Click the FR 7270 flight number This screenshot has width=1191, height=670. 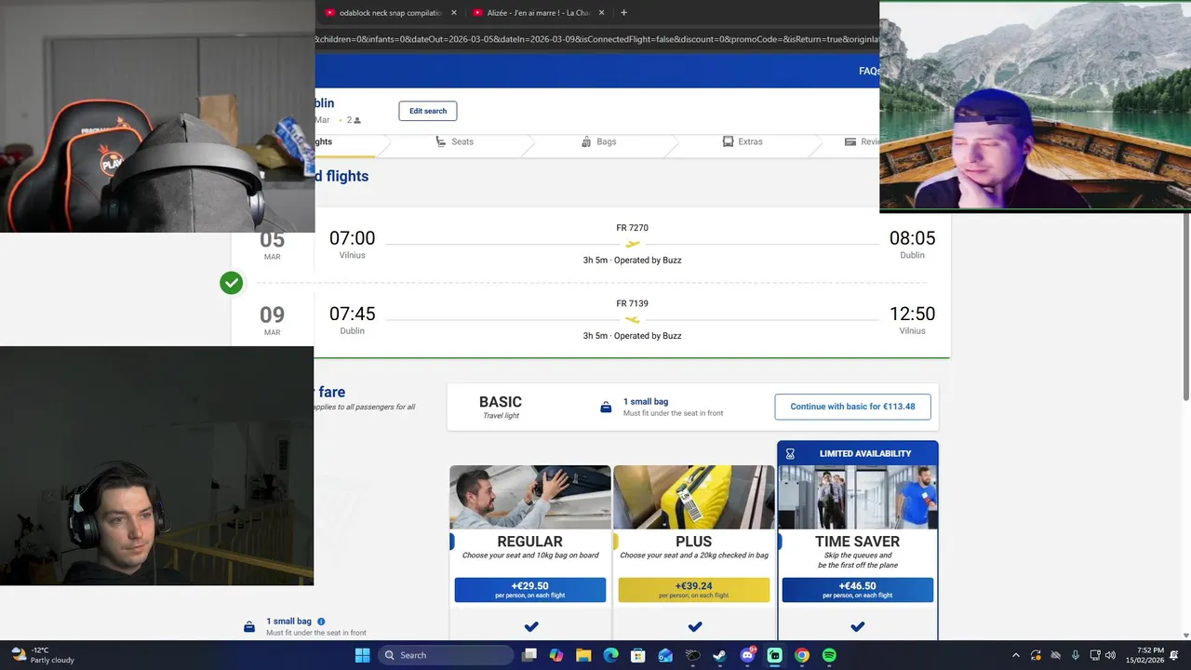633,228
